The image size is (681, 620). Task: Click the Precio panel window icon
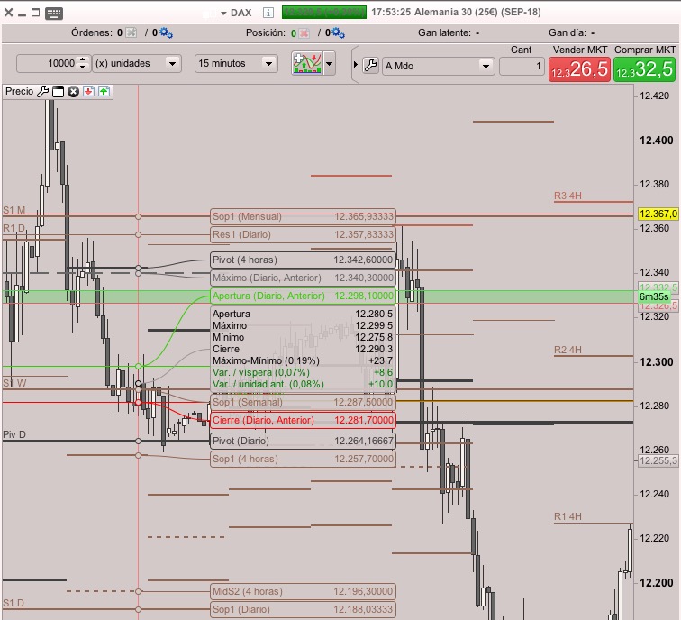click(58, 91)
